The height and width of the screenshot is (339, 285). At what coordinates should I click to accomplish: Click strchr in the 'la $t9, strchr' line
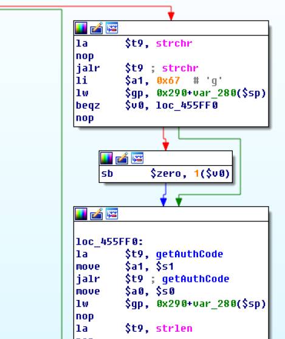click(x=174, y=43)
